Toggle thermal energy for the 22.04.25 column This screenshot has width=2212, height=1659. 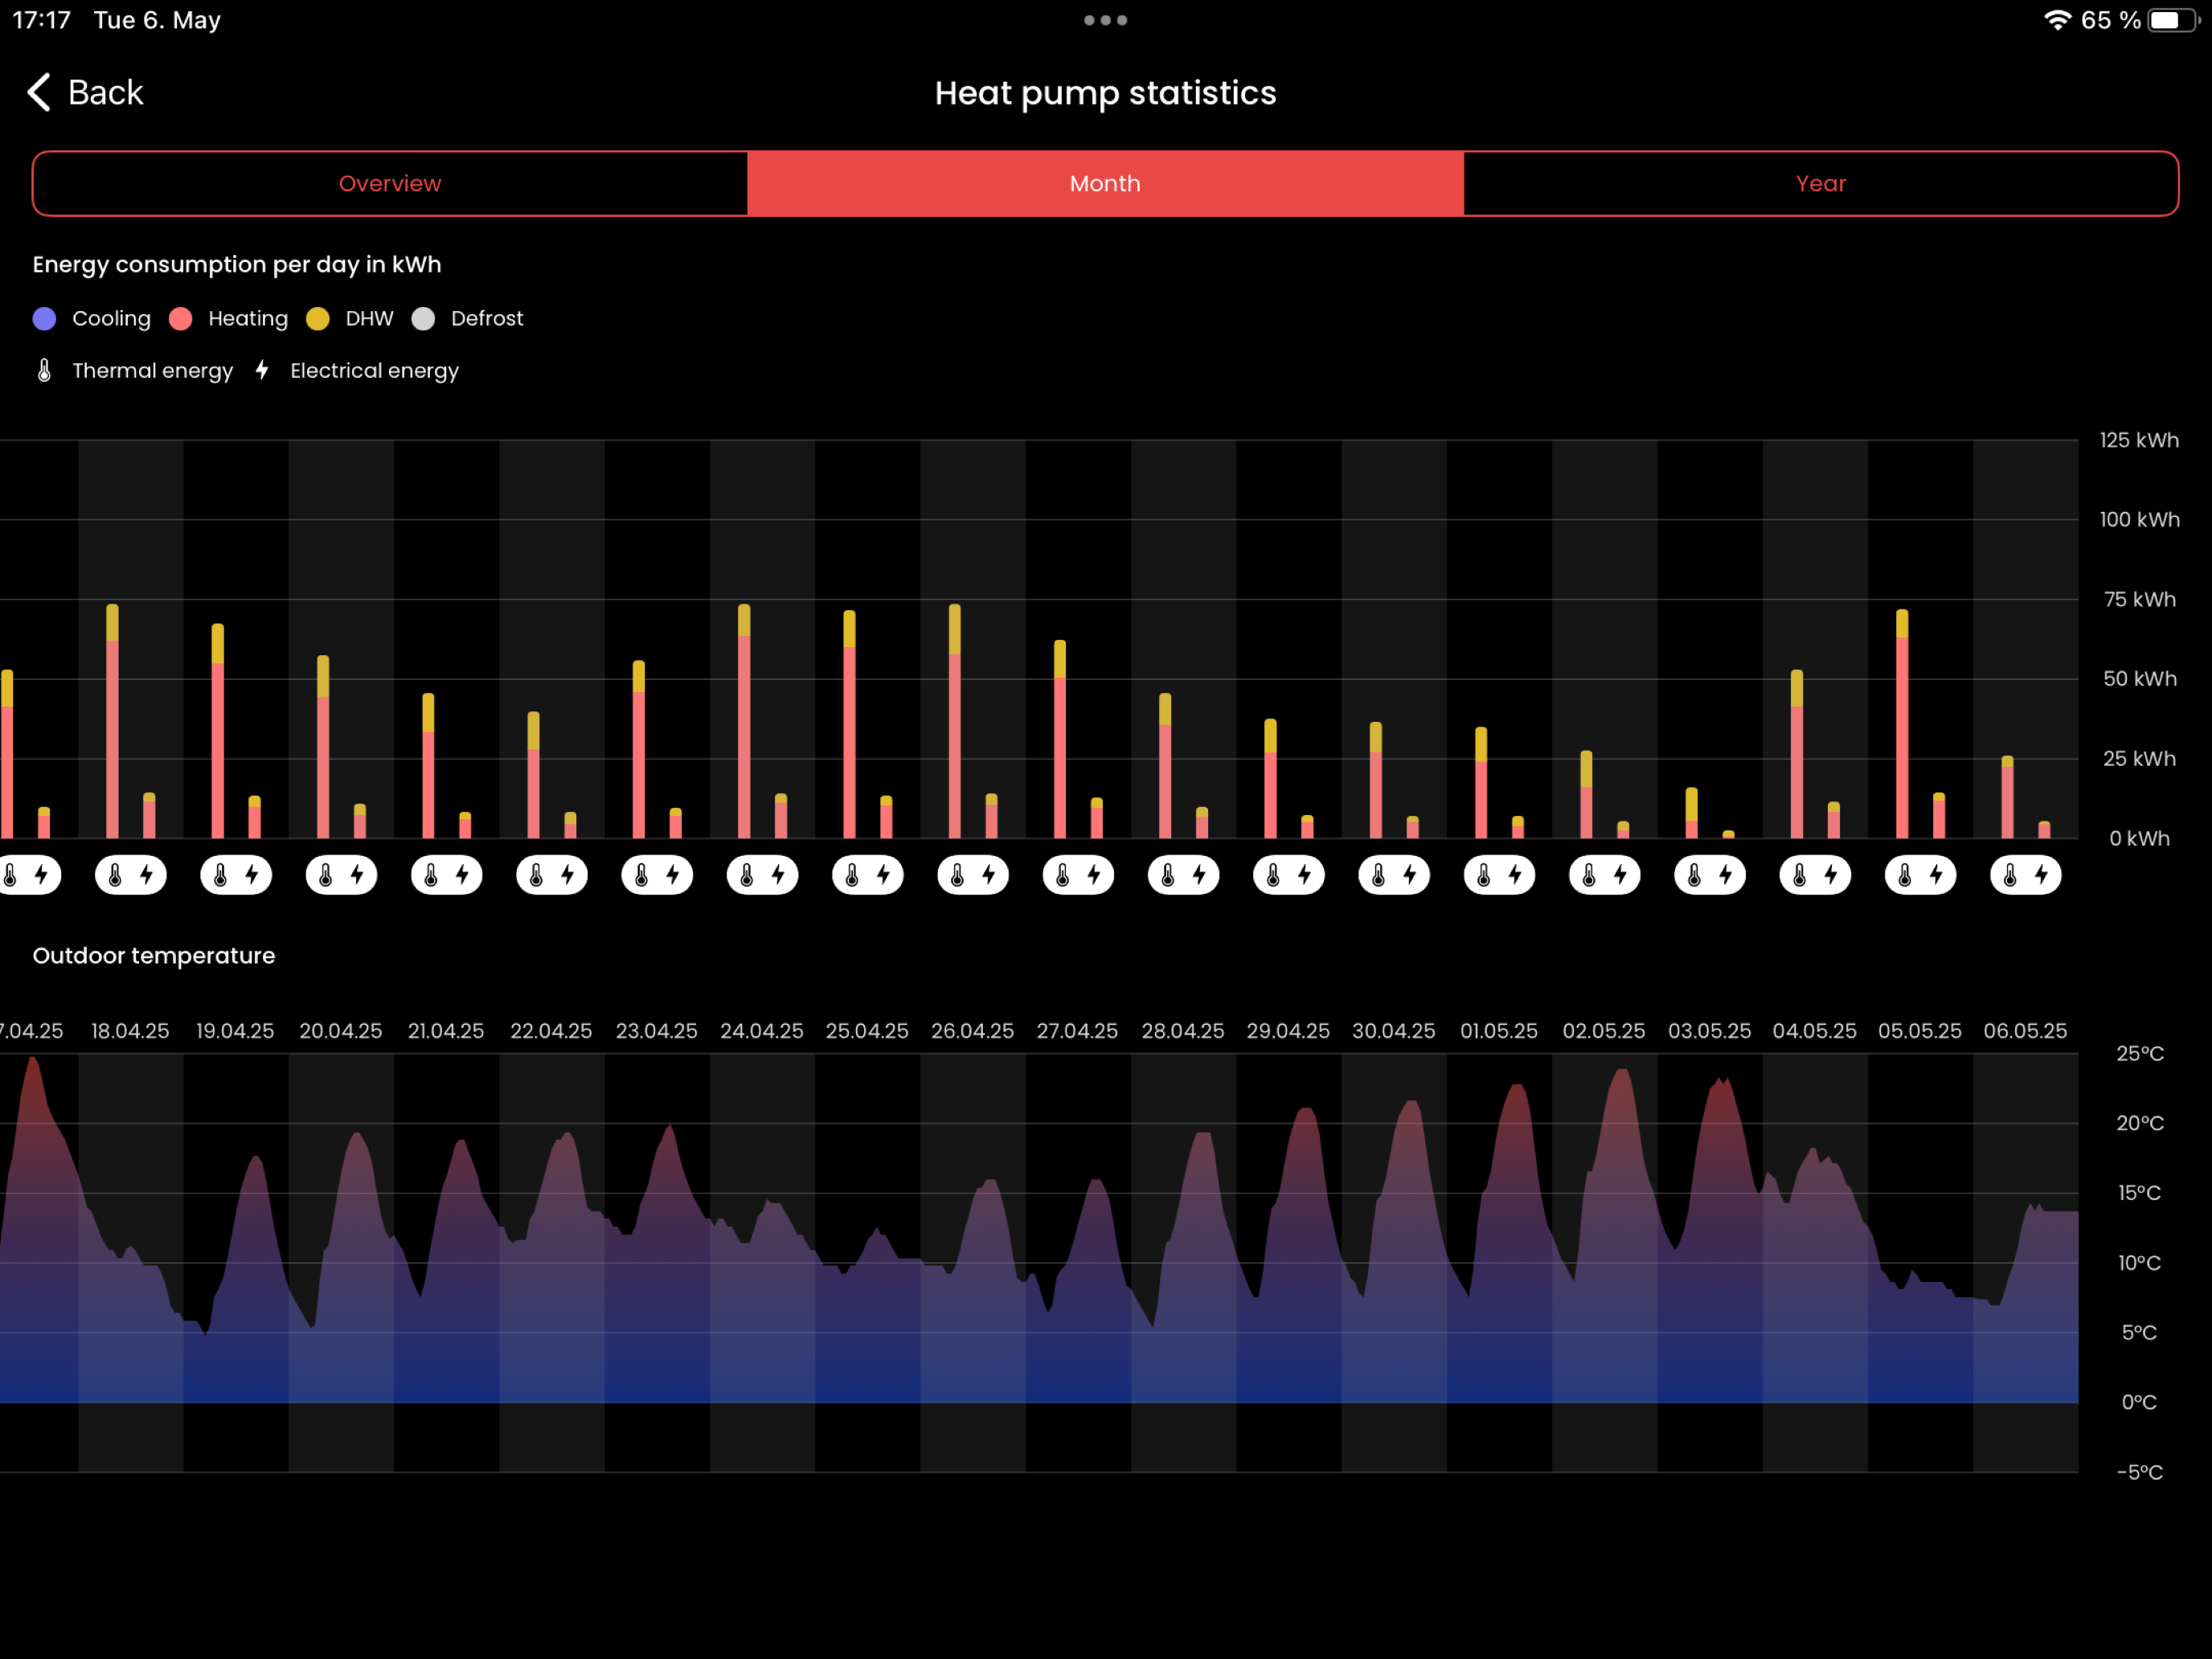(536, 876)
